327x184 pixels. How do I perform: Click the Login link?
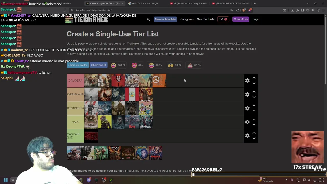pos(256,19)
